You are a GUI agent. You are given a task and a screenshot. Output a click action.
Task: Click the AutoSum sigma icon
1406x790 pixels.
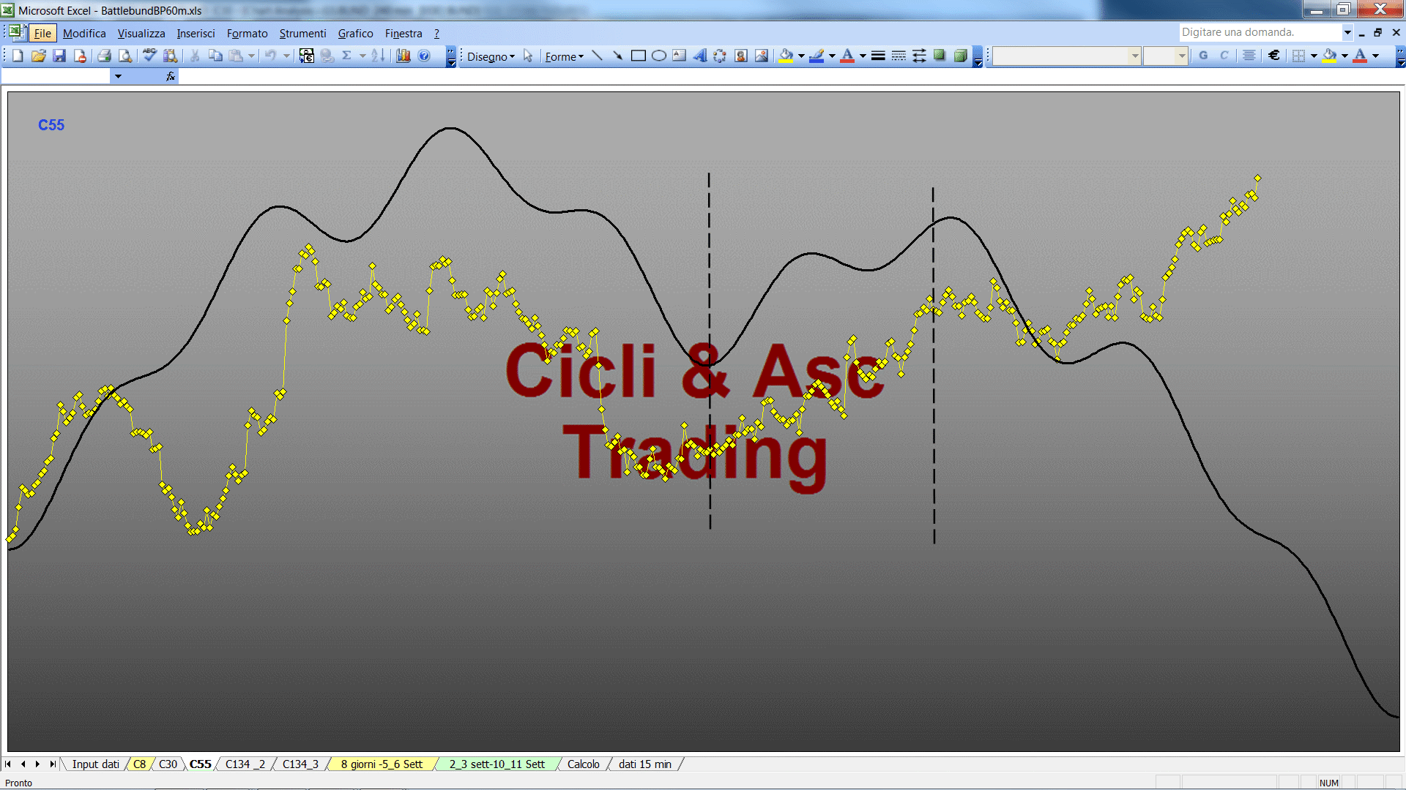pyautogui.click(x=346, y=56)
